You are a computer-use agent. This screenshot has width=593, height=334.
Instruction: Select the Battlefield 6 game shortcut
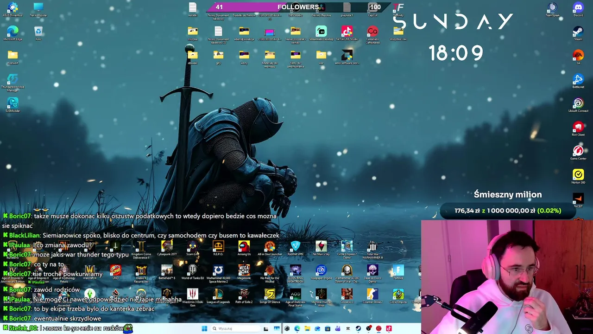point(167,272)
